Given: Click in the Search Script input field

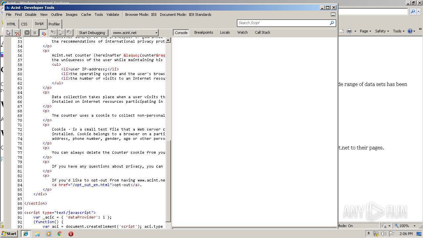Looking at the screenshot, I should pyautogui.click(x=283, y=23).
